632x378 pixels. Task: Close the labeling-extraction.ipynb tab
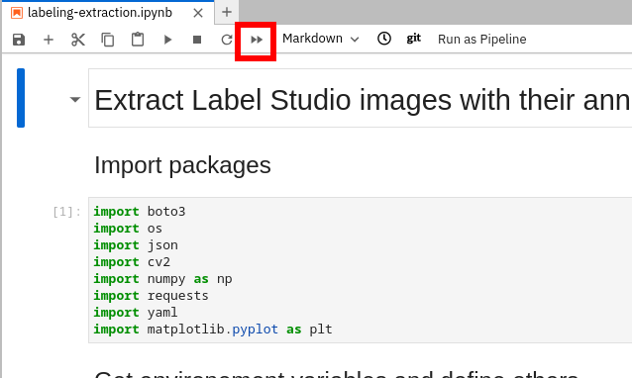coord(198,13)
